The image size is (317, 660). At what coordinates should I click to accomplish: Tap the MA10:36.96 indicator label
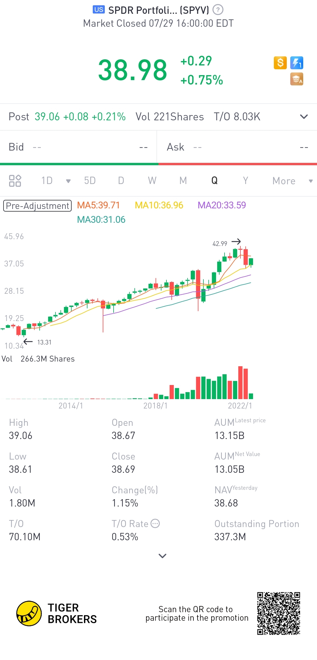159,205
